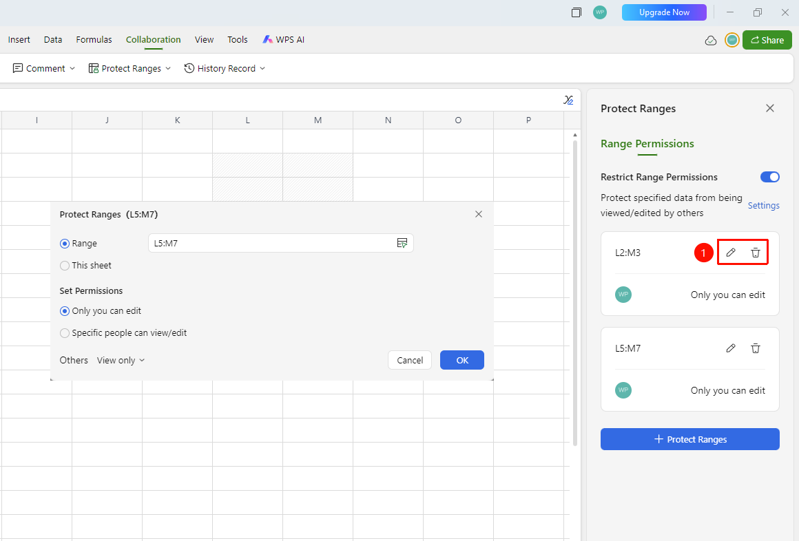This screenshot has height=541, width=799.
Task: Click the Share button
Action: (x=767, y=40)
